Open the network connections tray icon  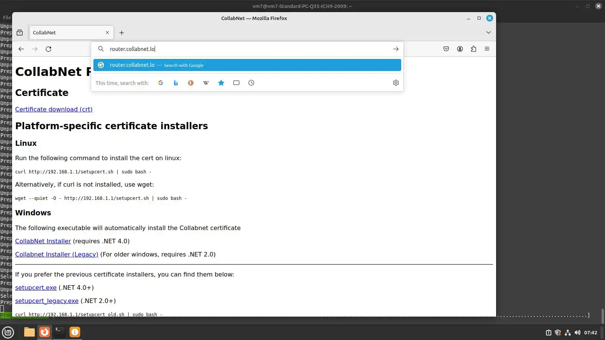tap(568, 332)
